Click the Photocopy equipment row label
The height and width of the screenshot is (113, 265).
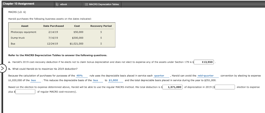click(x=24, y=32)
